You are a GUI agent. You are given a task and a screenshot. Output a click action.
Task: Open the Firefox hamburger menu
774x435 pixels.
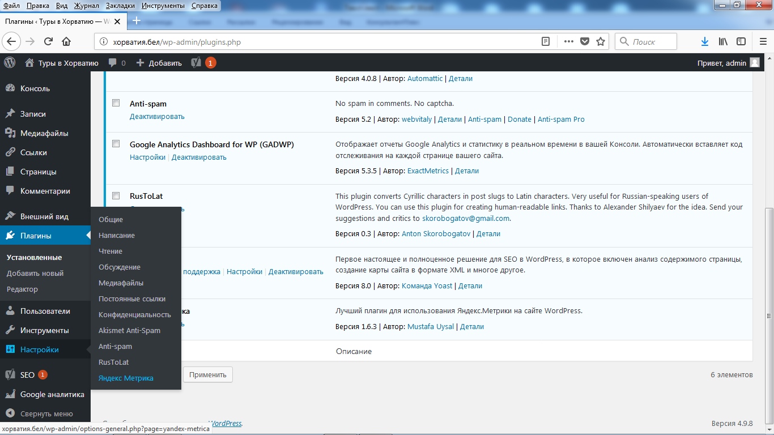click(763, 41)
